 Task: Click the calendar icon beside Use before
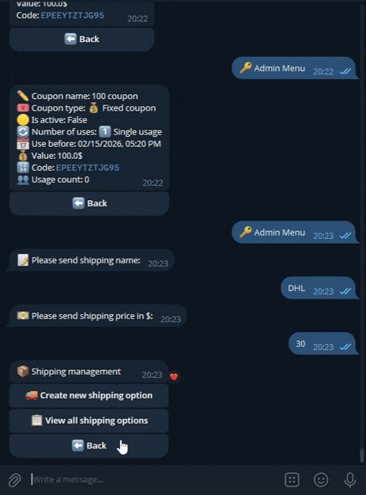(x=23, y=144)
